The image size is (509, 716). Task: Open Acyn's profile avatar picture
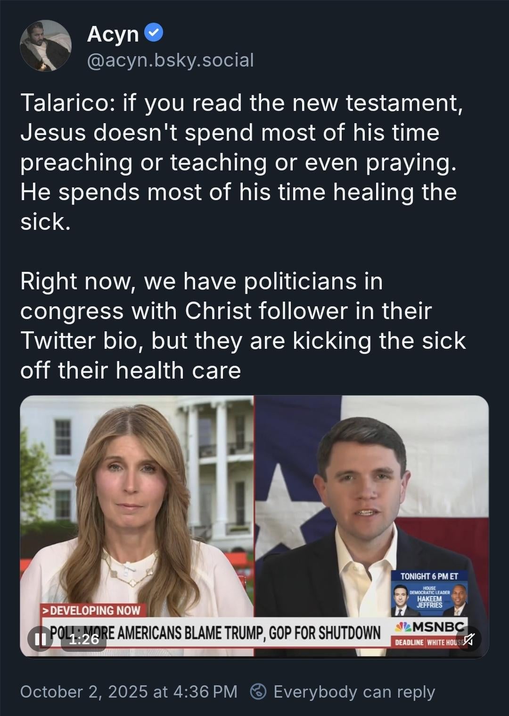45,46
